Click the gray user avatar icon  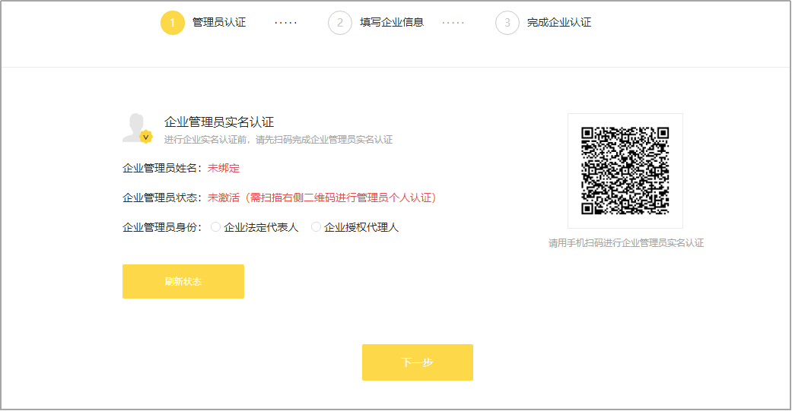[x=135, y=127]
